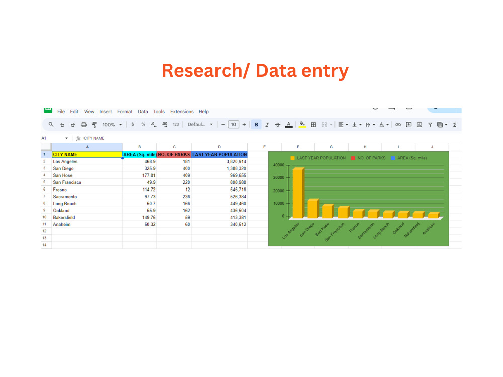Select the cell with value 3,820,914
Viewport: 503px width, 377px height.
click(219, 161)
